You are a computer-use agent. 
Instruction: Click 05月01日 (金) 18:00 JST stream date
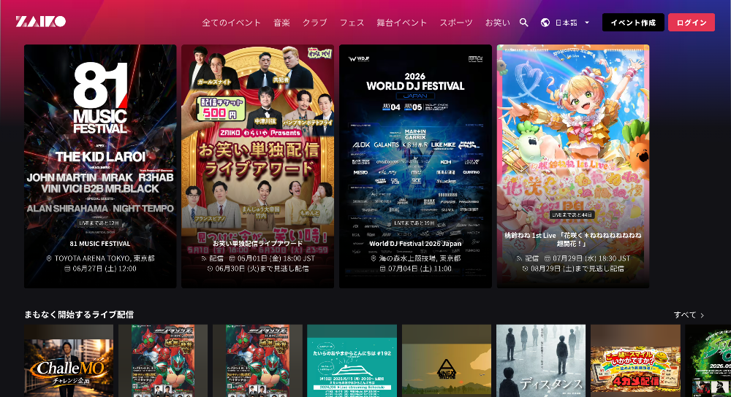click(x=276, y=258)
